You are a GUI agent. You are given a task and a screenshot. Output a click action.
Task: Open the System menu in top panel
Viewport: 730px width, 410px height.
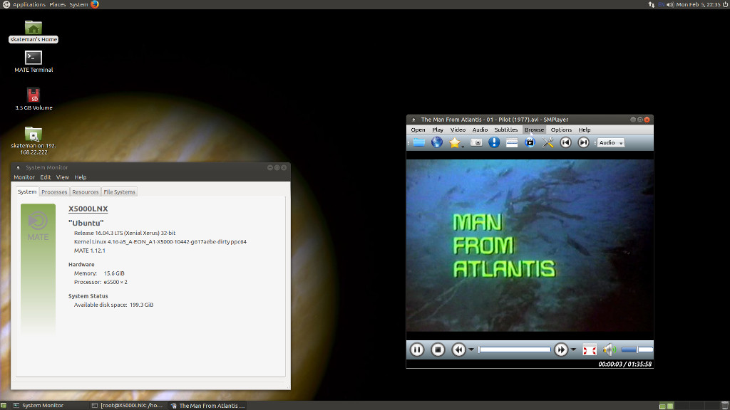[x=78, y=4]
